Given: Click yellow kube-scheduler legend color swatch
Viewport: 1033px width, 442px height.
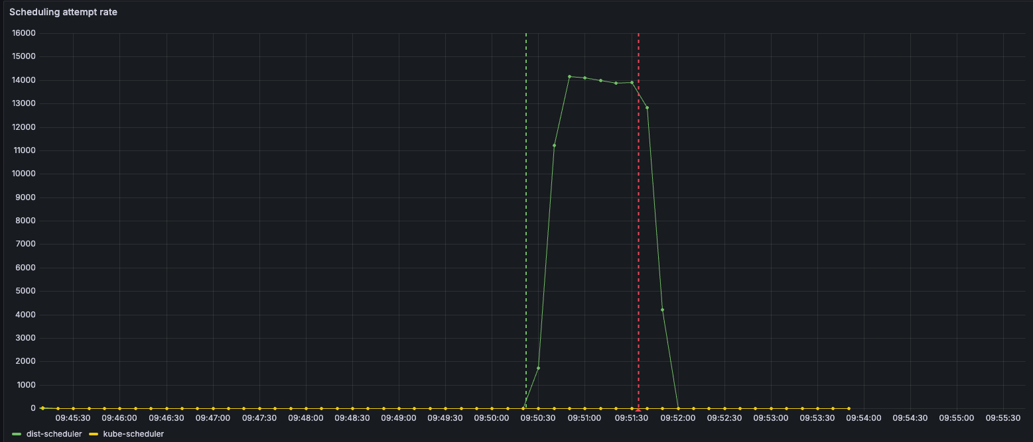Looking at the screenshot, I should click(x=93, y=434).
